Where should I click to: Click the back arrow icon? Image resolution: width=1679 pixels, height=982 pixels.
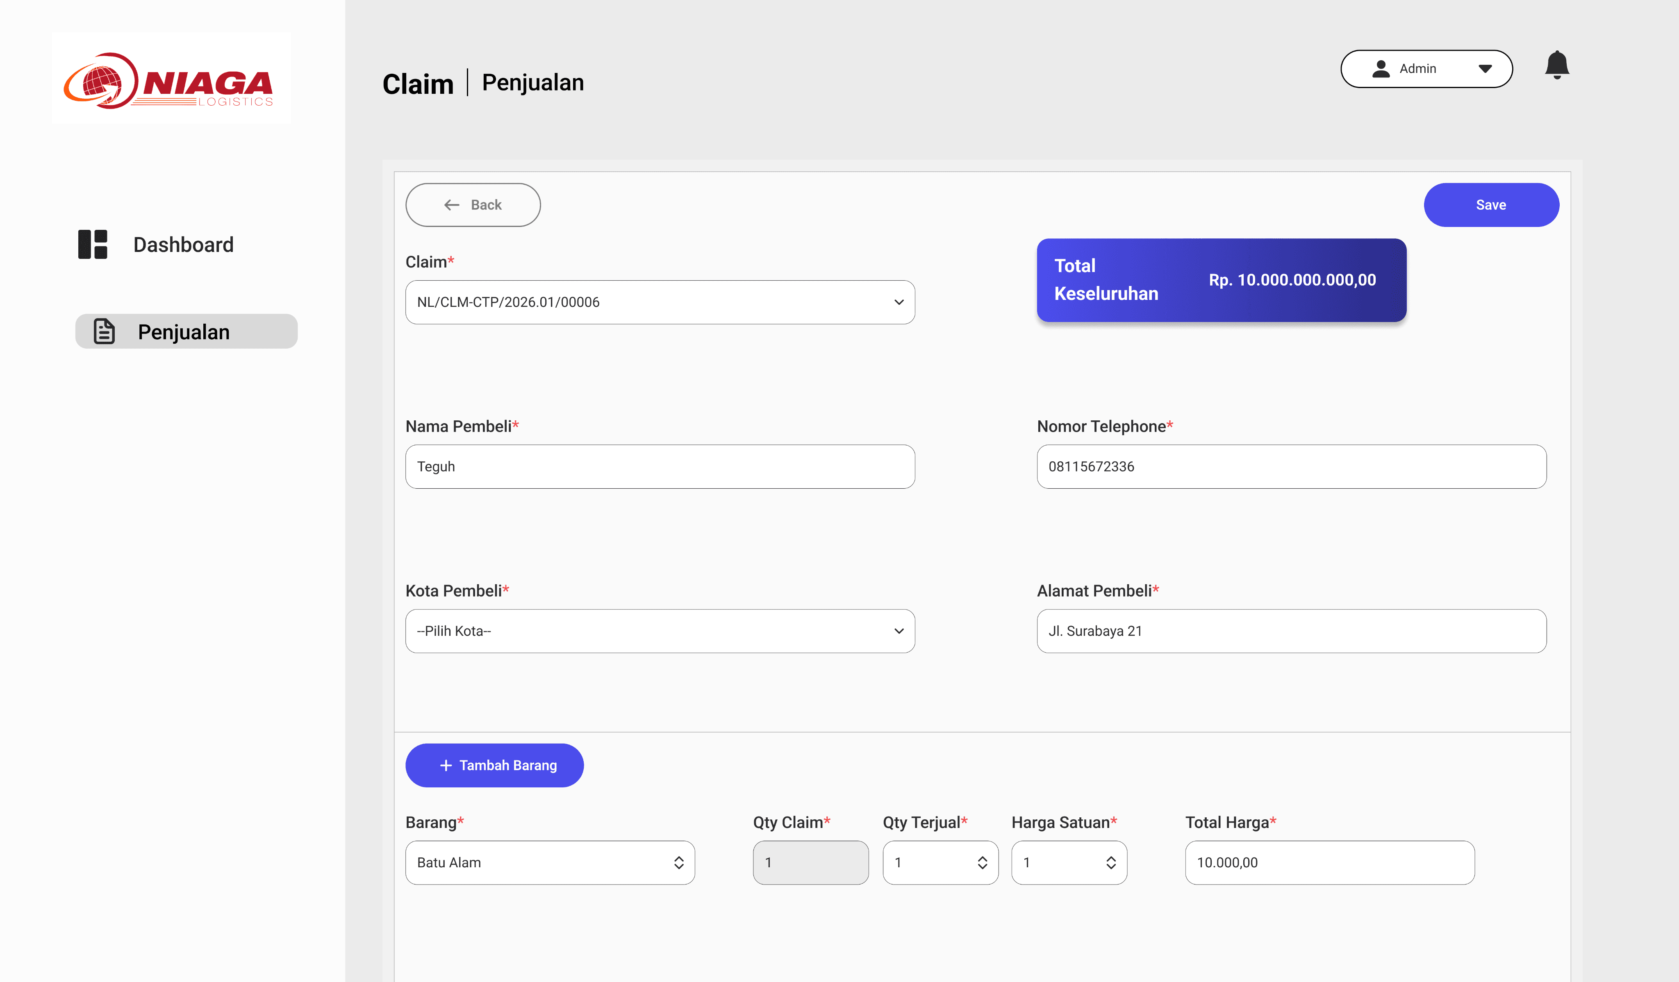(x=452, y=205)
